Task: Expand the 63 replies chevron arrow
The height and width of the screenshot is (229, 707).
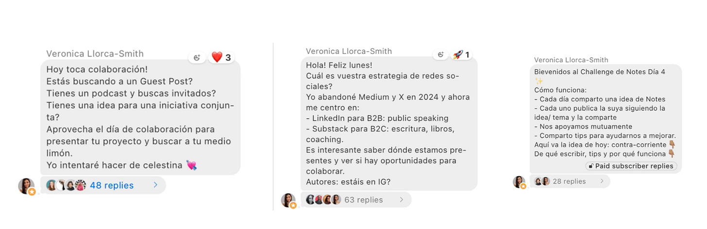Action: pos(402,199)
